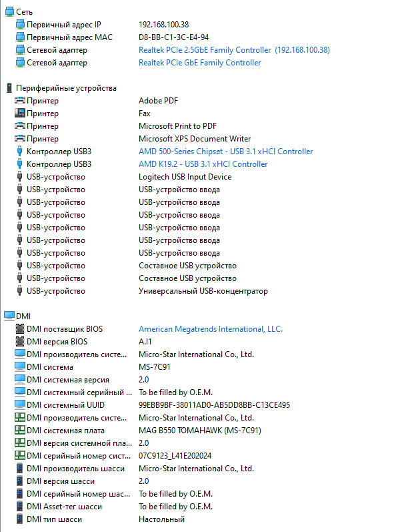Select the Универсальный USB-концентратор value

[203, 291]
